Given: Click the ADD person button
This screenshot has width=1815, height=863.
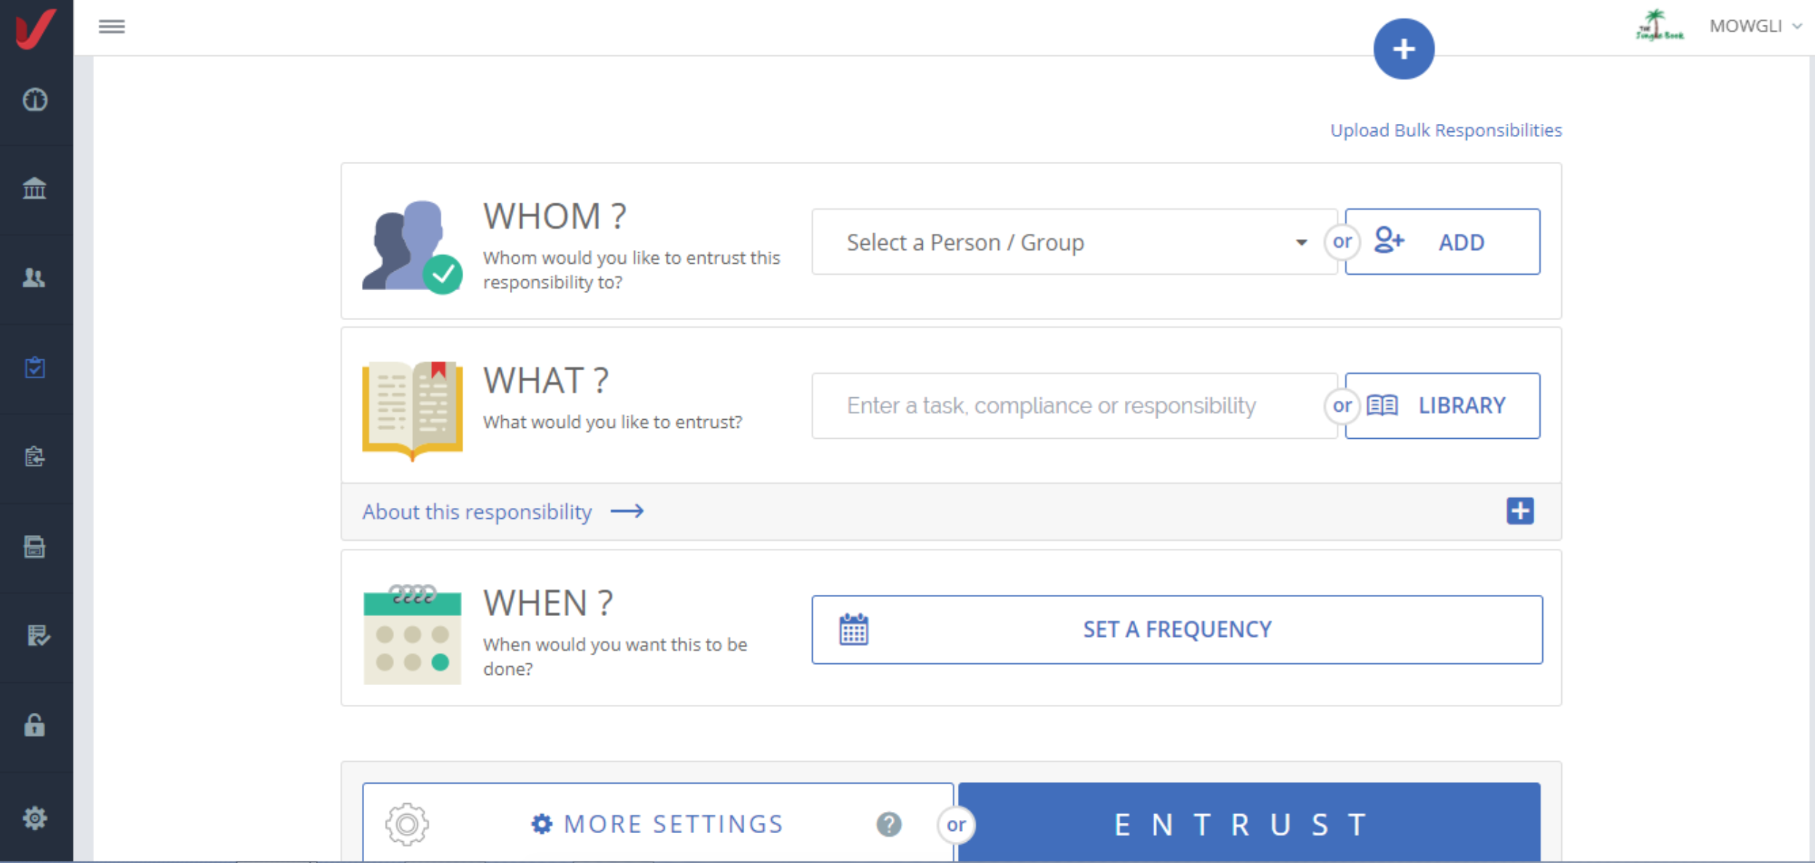Looking at the screenshot, I should 1442,242.
